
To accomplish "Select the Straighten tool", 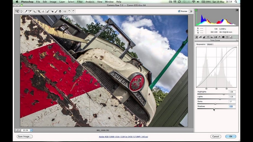I will pyautogui.click(x=43, y=11).
